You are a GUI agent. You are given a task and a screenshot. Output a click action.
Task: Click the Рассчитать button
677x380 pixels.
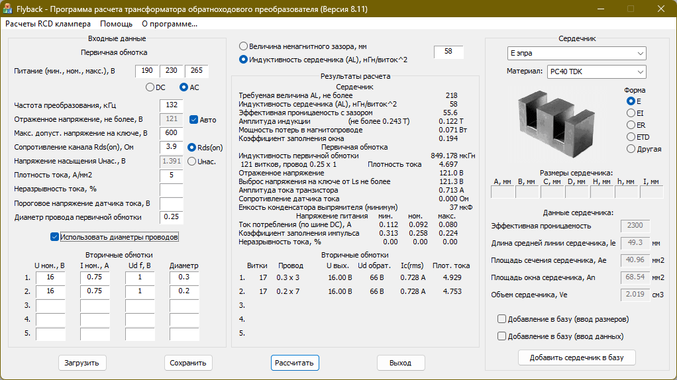coord(295,363)
